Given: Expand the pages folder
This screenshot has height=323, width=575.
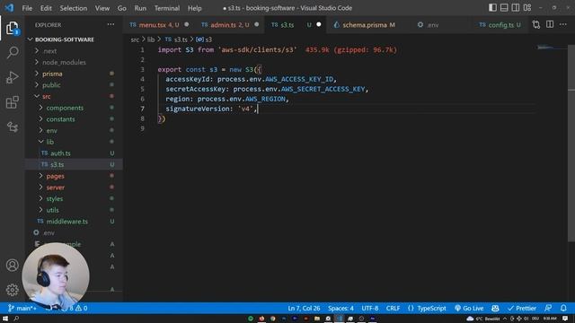Looking at the screenshot, I should (55, 176).
